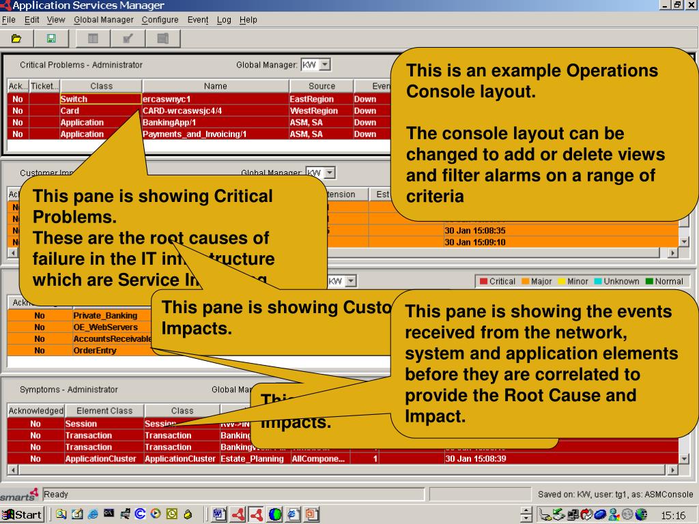Screen dimensions: 699x524
Task: Click the green Normal legend swatch
Action: [649, 282]
